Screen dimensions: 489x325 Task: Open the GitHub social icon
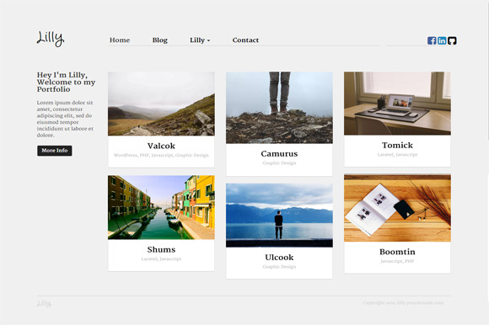[x=452, y=40]
